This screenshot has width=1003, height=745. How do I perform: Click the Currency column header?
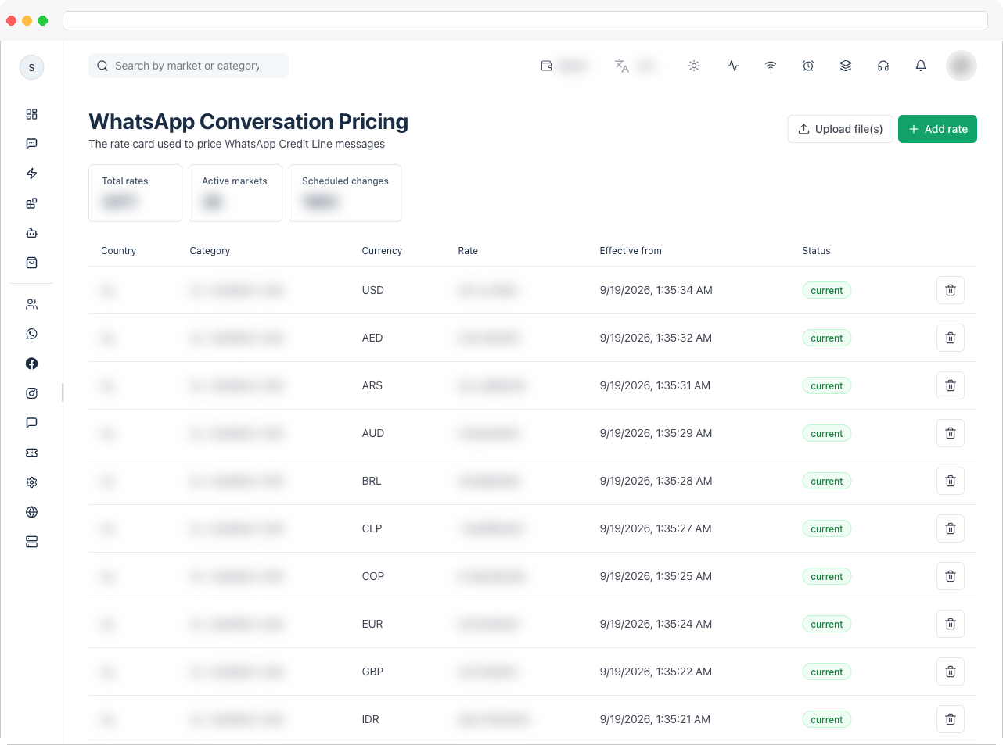pyautogui.click(x=382, y=251)
